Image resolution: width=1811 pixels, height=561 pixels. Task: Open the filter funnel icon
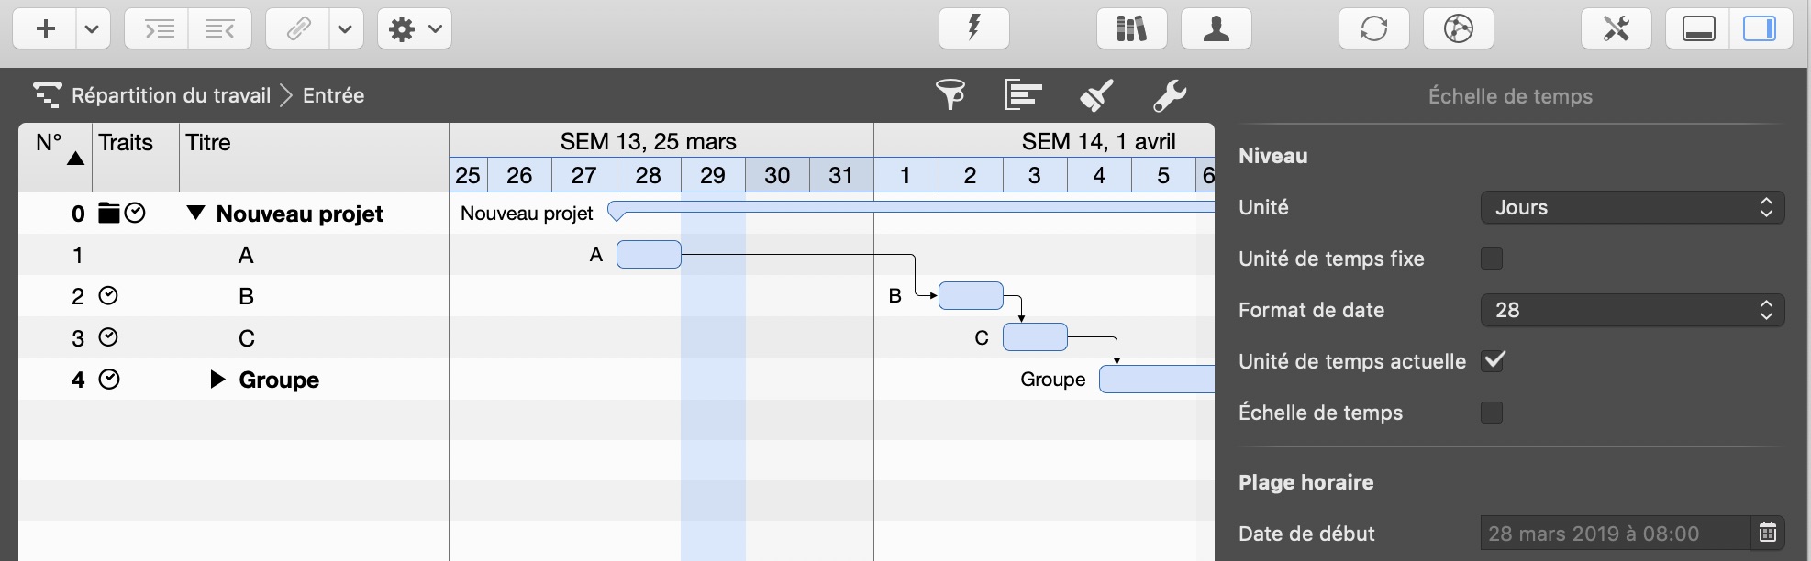click(x=950, y=94)
